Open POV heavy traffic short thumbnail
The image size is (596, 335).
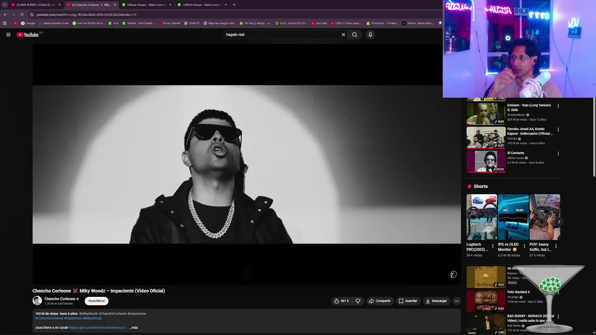tap(545, 217)
